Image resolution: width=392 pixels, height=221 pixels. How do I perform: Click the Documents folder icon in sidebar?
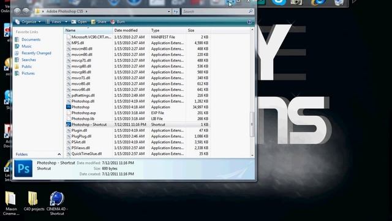(17, 39)
